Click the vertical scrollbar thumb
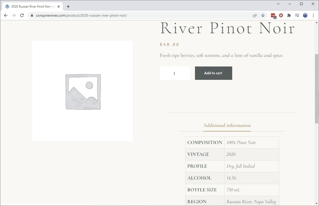This screenshot has height=206, width=319. click(316, 88)
